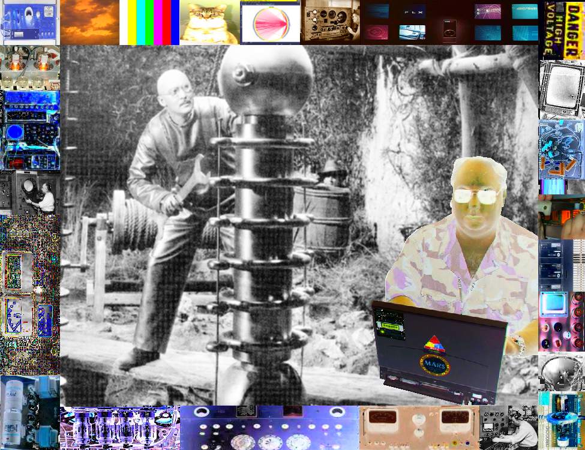
Task: Select the blue circuit diagram image
Action: click(x=562, y=149)
